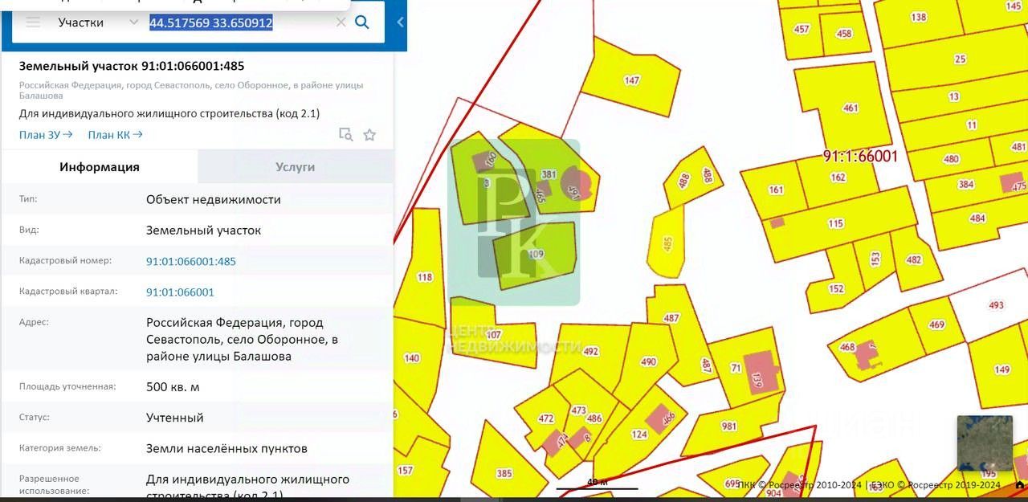Viewport: 1028px width, 502px height.
Task: Select parcel 490 on the map
Action: 649,361
